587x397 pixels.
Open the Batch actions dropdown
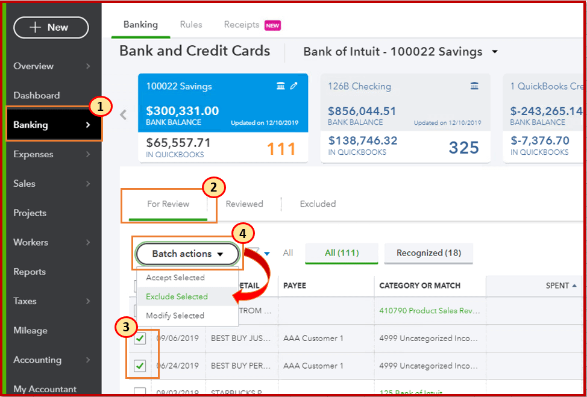click(187, 254)
